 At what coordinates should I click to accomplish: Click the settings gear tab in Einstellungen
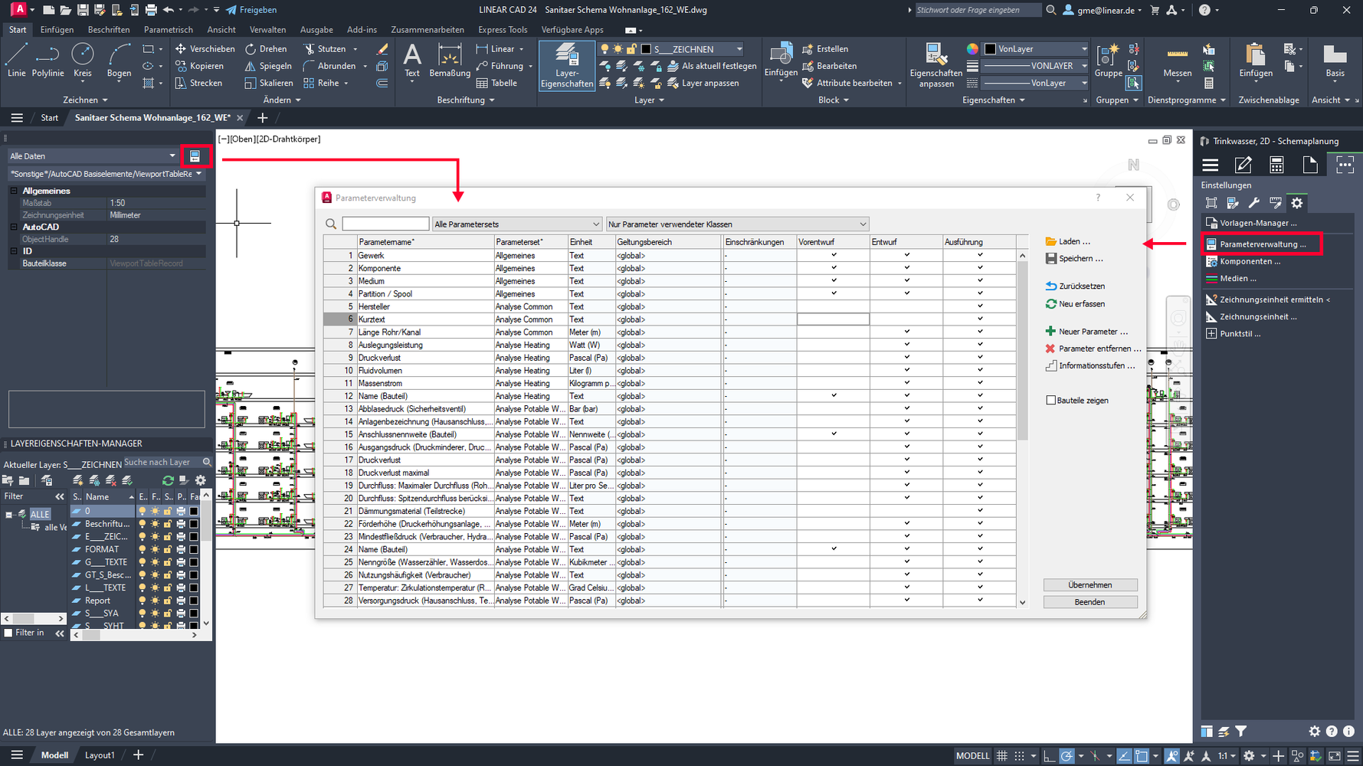(1296, 203)
